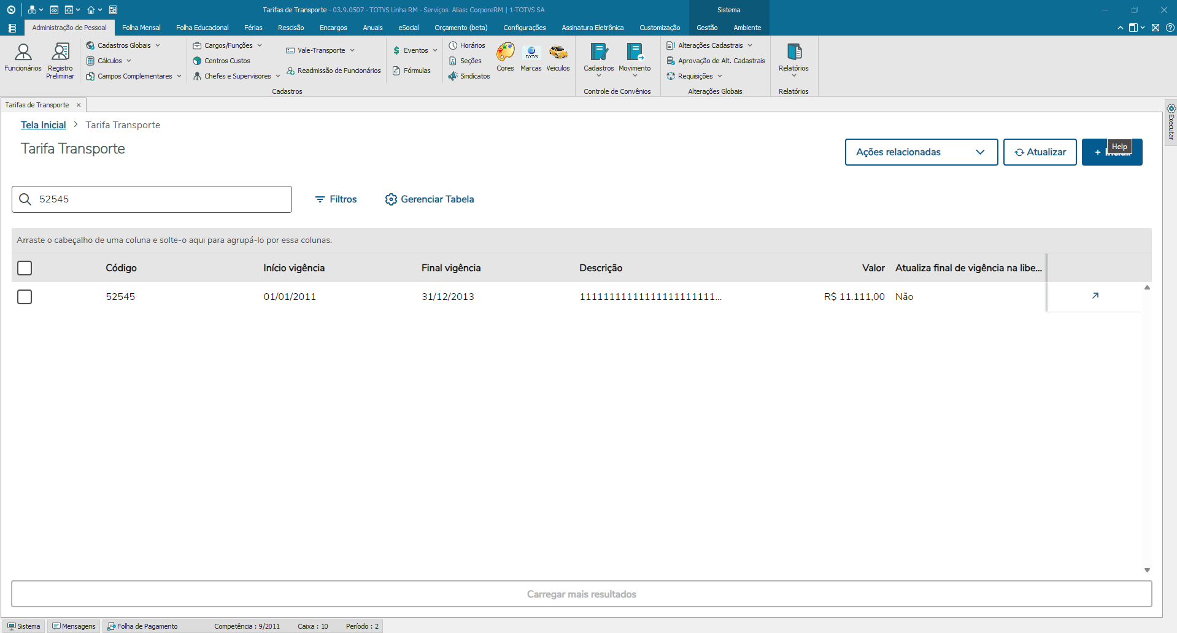This screenshot has width=1177, height=633.
Task: Switch to the Configurações tab
Action: point(524,28)
